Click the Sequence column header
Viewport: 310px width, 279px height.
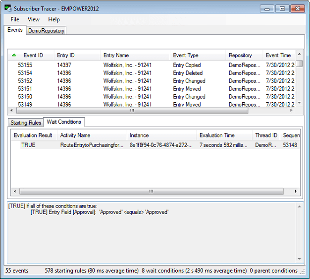tap(290, 136)
